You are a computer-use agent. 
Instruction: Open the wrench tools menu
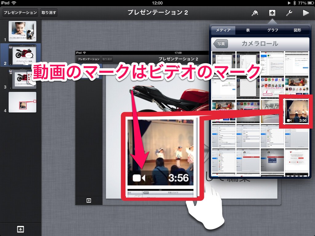pyautogui.click(x=289, y=13)
